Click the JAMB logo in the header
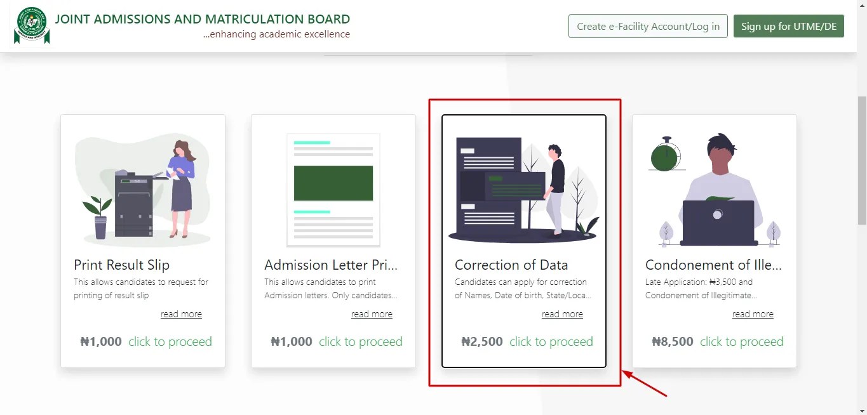Screen dimensions: 867x415 31,24
